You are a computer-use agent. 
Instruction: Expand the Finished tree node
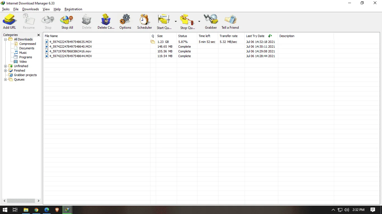point(5,70)
